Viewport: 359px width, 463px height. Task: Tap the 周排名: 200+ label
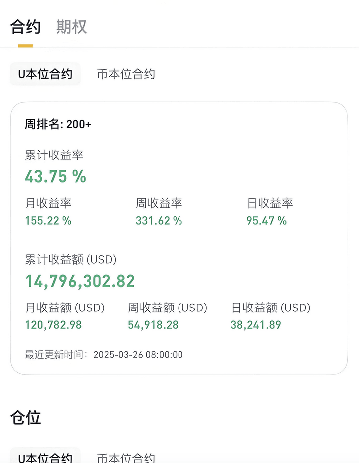coord(58,124)
